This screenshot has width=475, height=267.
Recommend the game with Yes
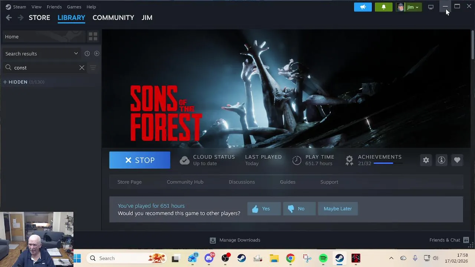264,209
